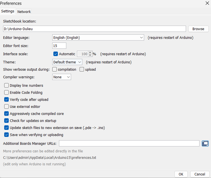Open the Additional Boards Manager URLs editor icon
The image size is (211, 178).
[x=205, y=143]
